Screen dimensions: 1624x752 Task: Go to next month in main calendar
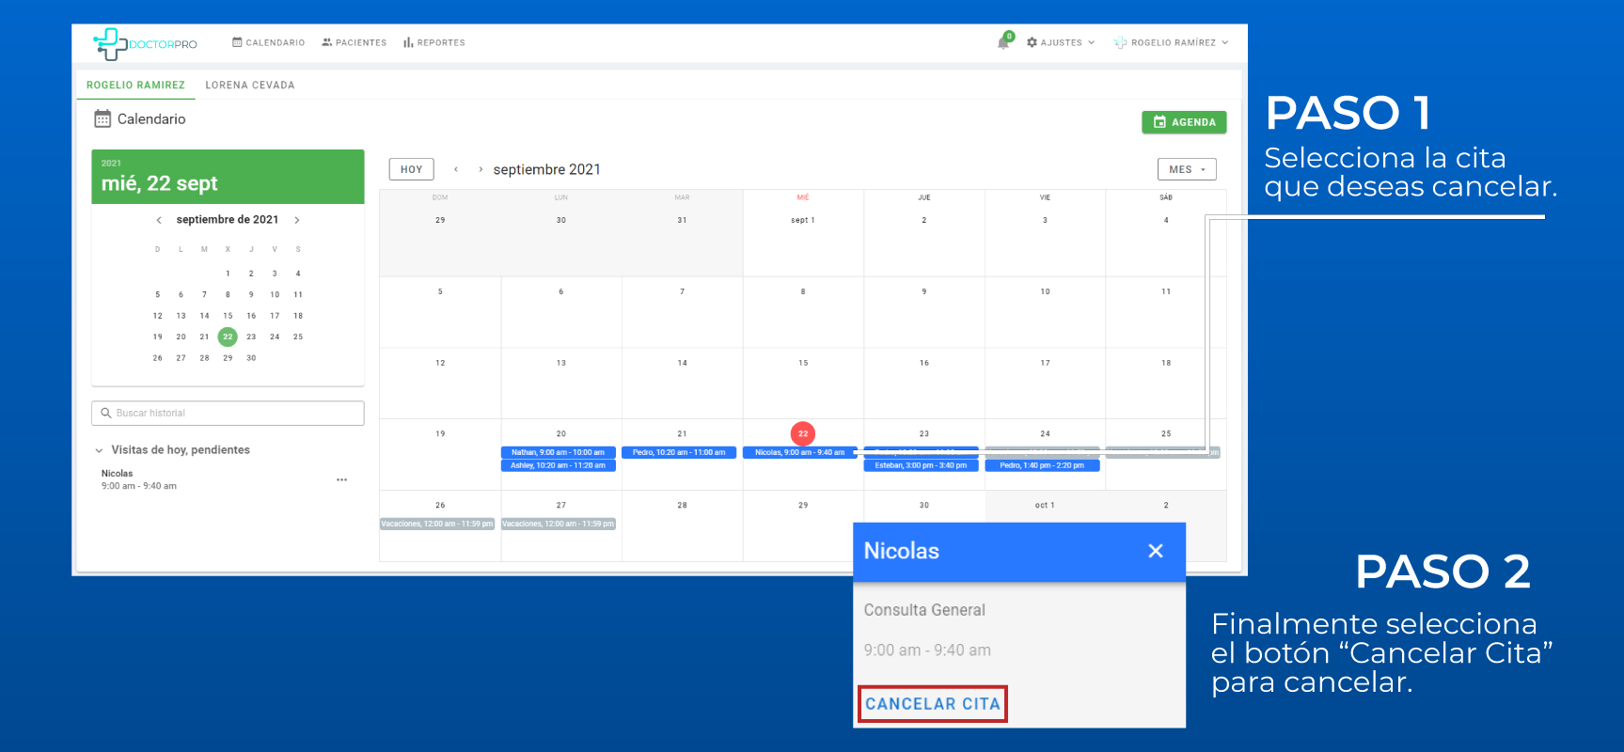(x=481, y=169)
